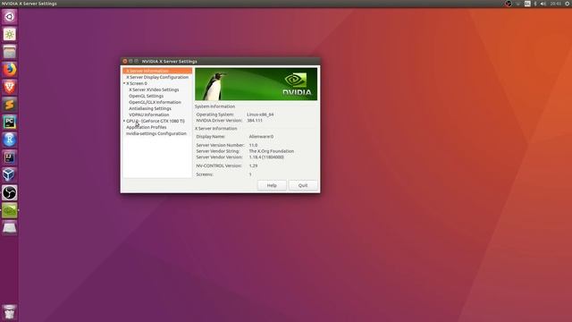Select X Server Information tree item
Image resolution: width=572 pixels, height=322 pixels.
tap(157, 71)
